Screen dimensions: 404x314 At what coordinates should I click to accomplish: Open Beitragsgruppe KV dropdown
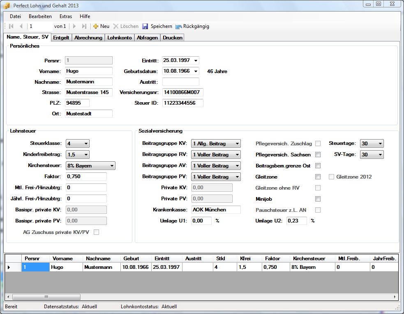(216, 143)
